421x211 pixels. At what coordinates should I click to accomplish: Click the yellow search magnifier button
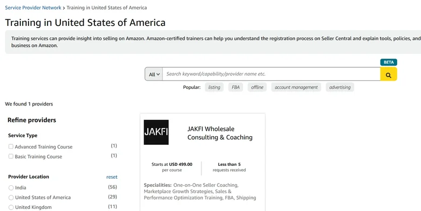pos(389,74)
